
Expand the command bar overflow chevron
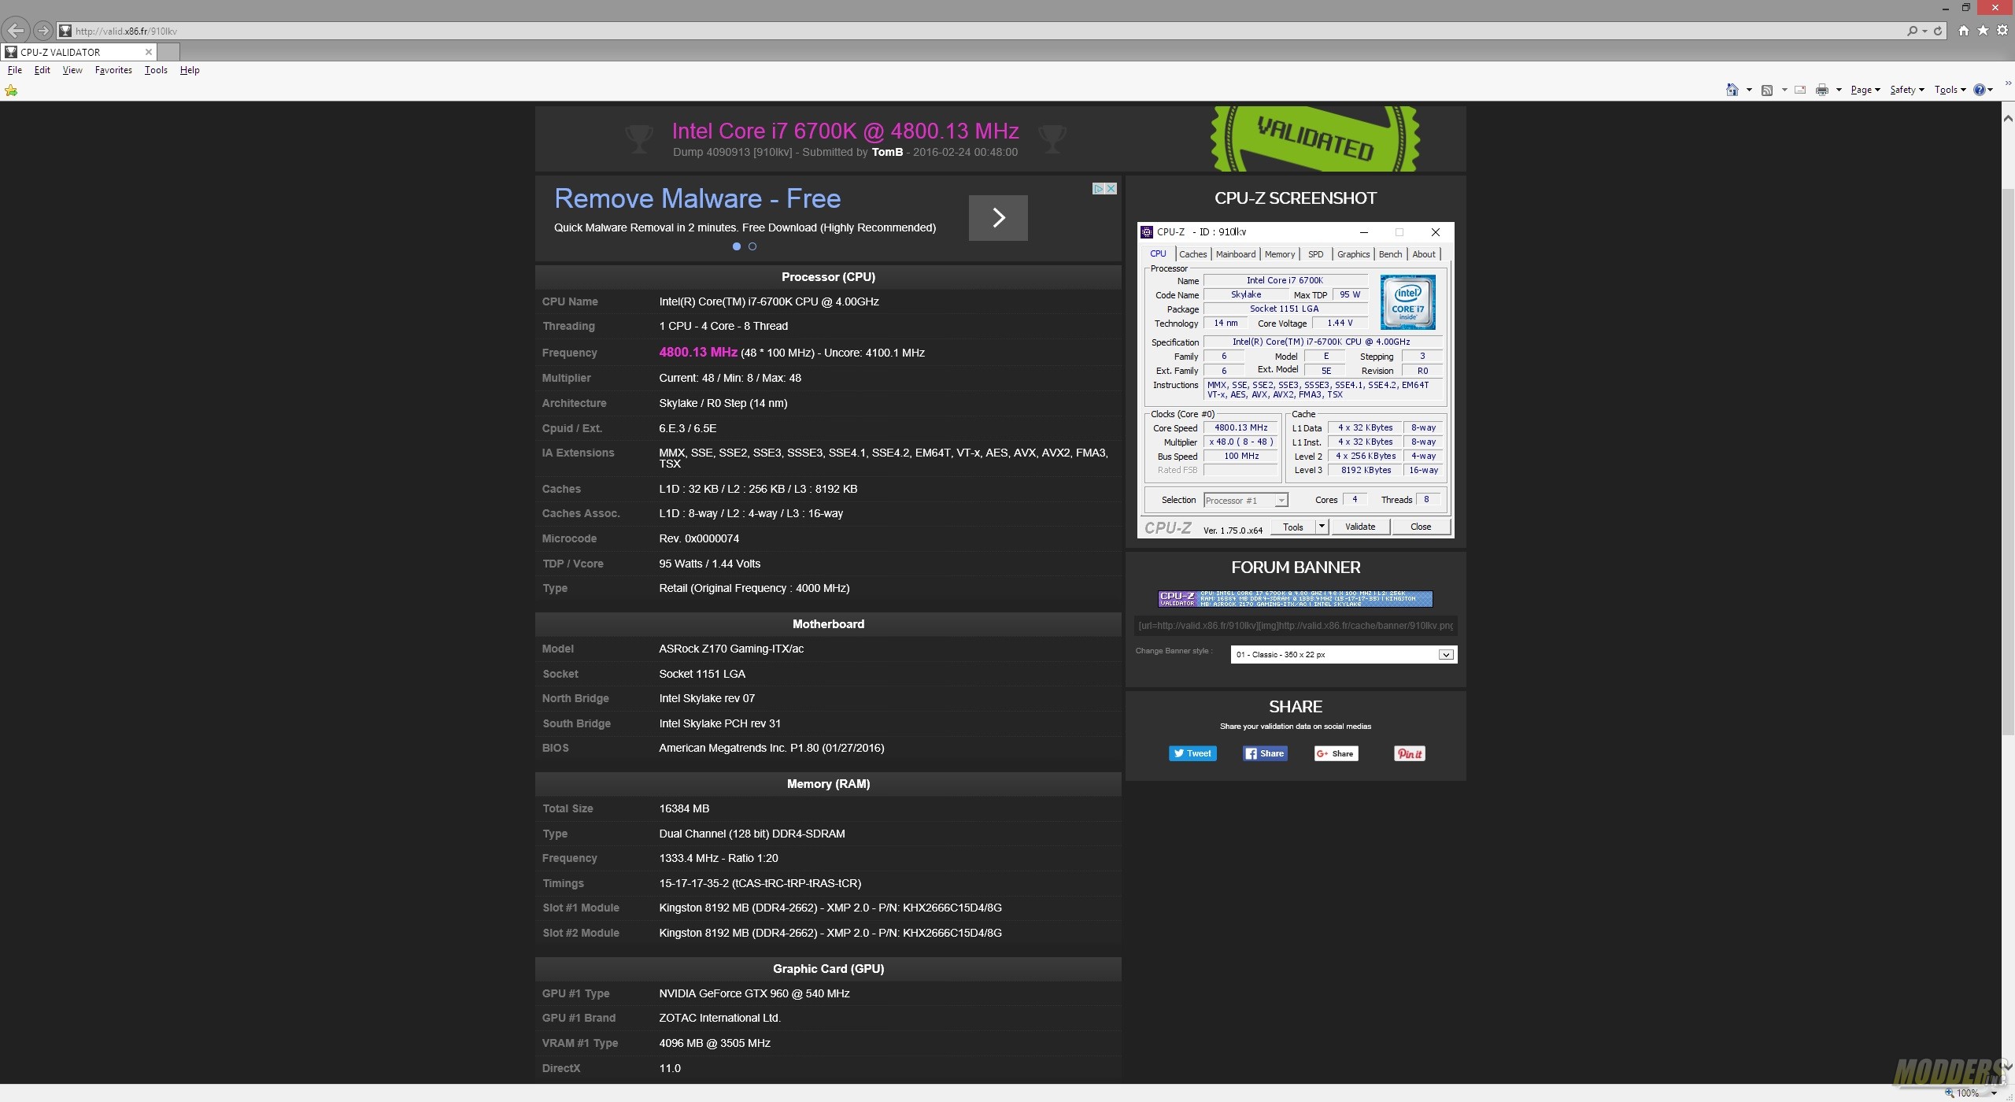2008,83
